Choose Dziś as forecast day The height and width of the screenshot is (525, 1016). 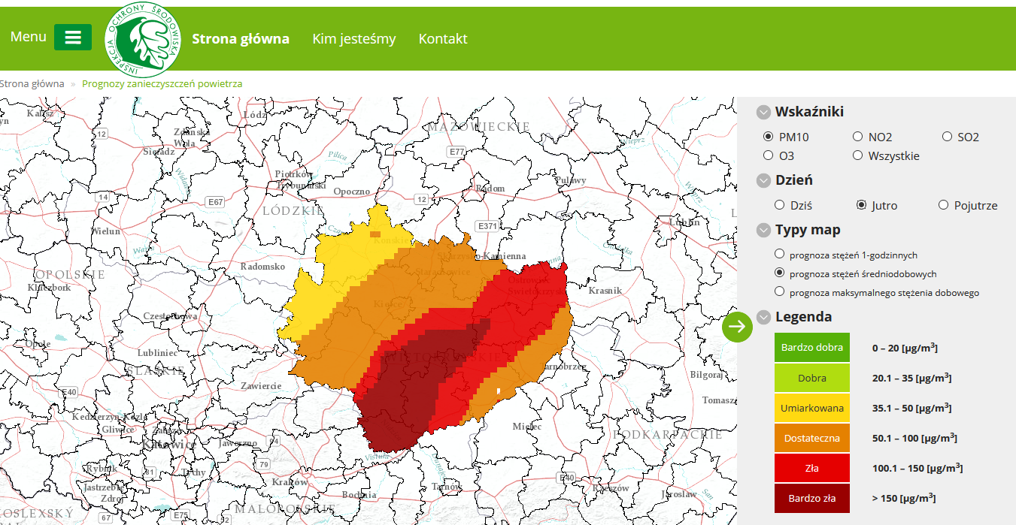(780, 205)
